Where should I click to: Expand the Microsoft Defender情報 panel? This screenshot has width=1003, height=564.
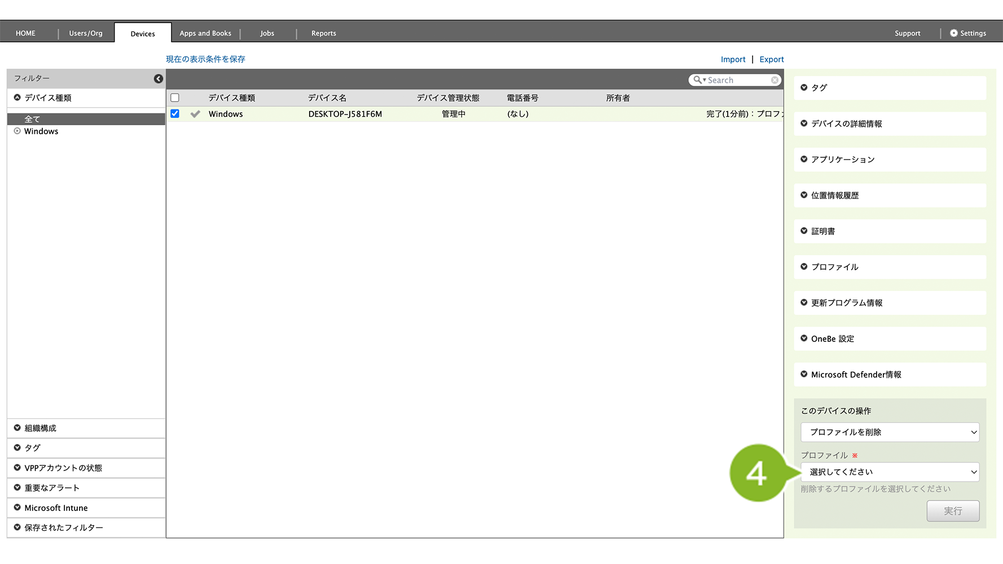coord(890,374)
